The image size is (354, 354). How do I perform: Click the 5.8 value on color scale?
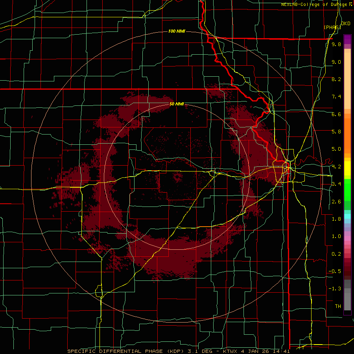(x=336, y=132)
